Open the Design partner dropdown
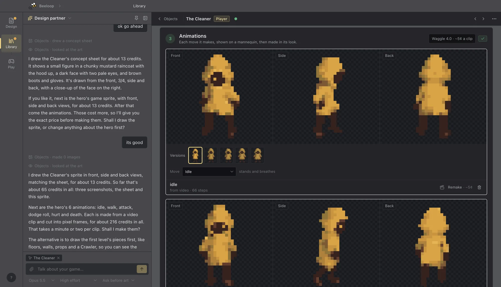Image resolution: width=501 pixels, height=287 pixels. pos(50,18)
